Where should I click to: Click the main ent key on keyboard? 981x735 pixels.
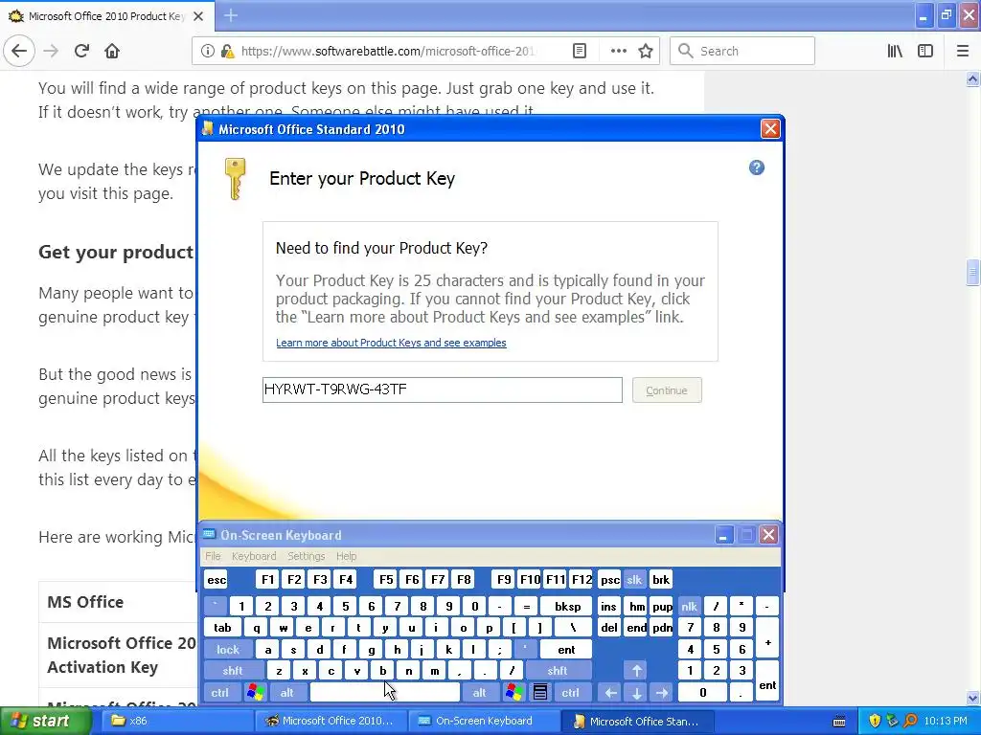coord(566,650)
